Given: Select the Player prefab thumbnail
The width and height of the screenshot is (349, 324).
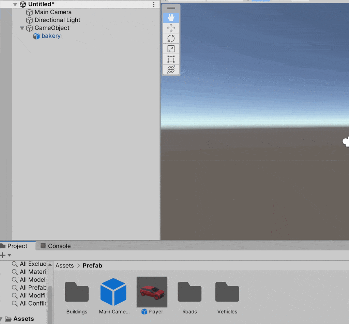Looking at the screenshot, I should point(152,292).
